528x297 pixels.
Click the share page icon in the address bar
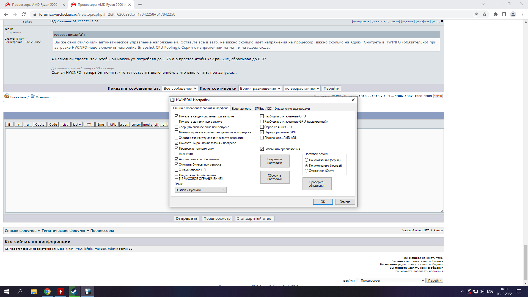point(475,14)
